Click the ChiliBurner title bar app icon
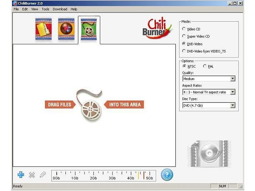This screenshot has height=191, width=255. [x=15, y=3]
